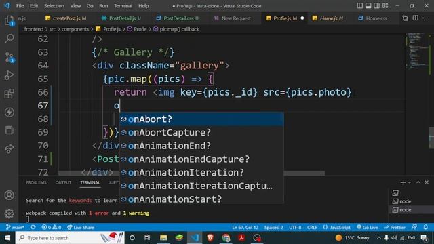Image resolution: width=434 pixels, height=244 pixels.
Task: Select the onAnimationEndCapture? suggestion
Action: (x=201, y=159)
